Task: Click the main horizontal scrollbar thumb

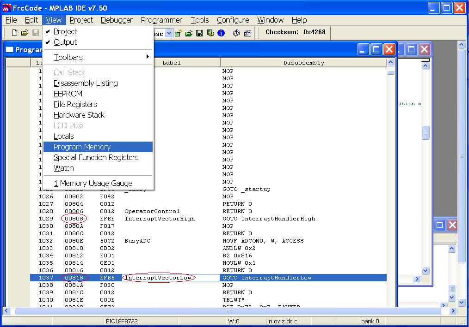Action: (x=228, y=311)
